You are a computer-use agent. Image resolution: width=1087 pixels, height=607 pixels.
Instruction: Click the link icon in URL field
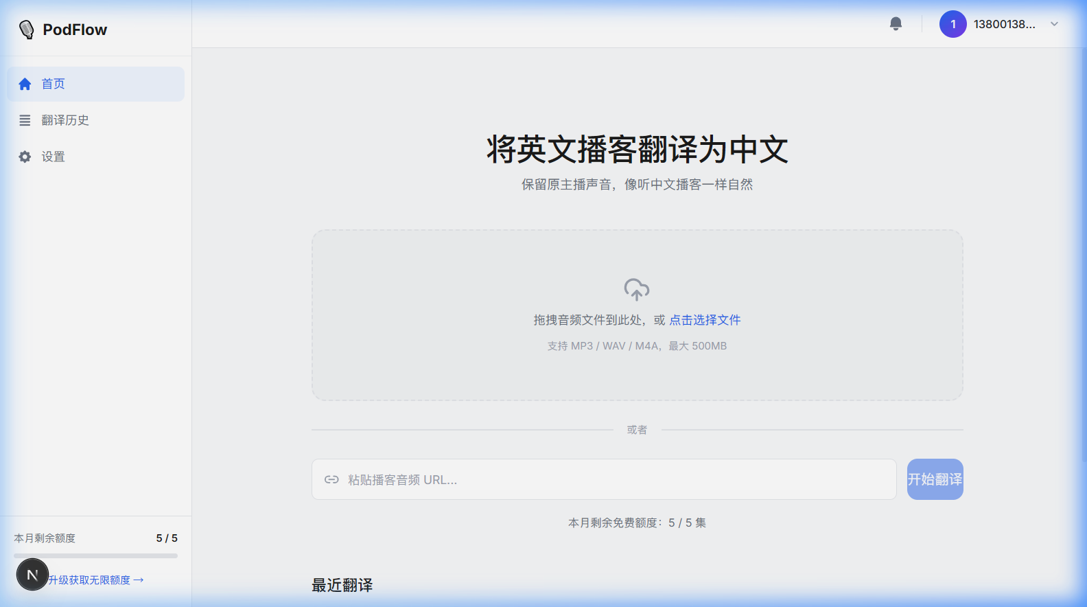point(331,479)
